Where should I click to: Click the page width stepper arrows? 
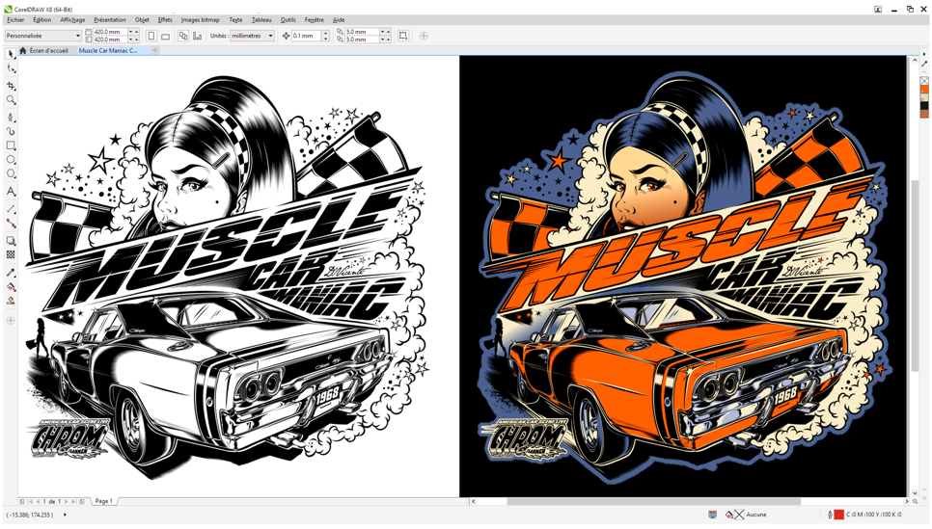[x=134, y=32]
